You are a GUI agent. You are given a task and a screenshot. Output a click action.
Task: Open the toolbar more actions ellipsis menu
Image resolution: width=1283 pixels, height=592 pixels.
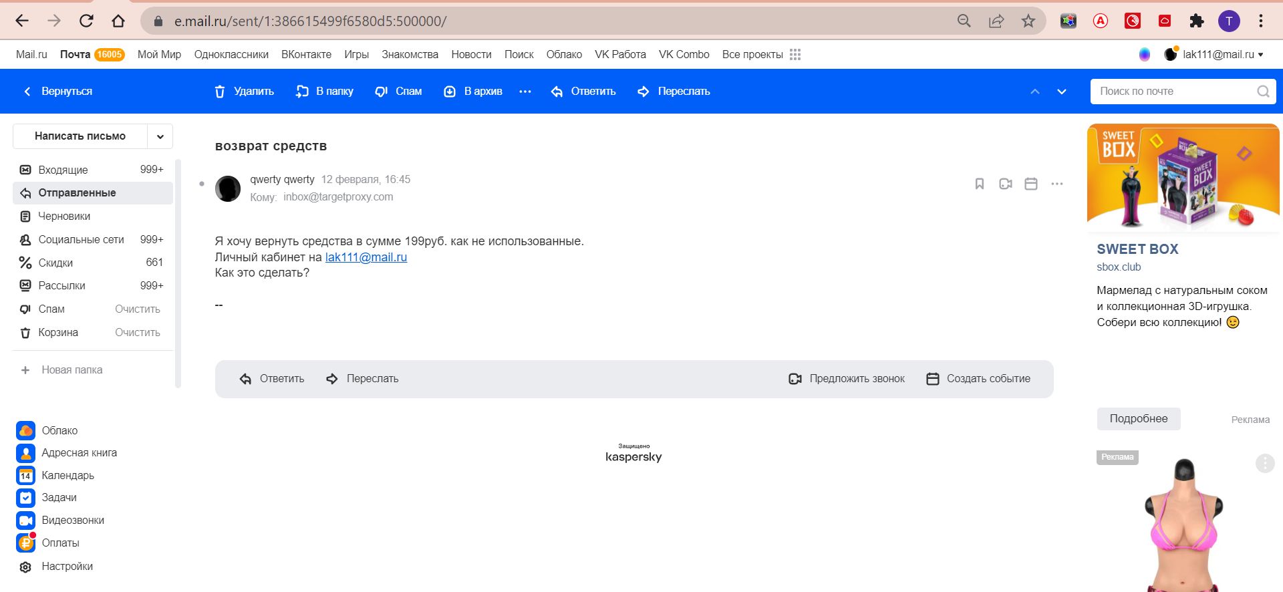pos(525,92)
